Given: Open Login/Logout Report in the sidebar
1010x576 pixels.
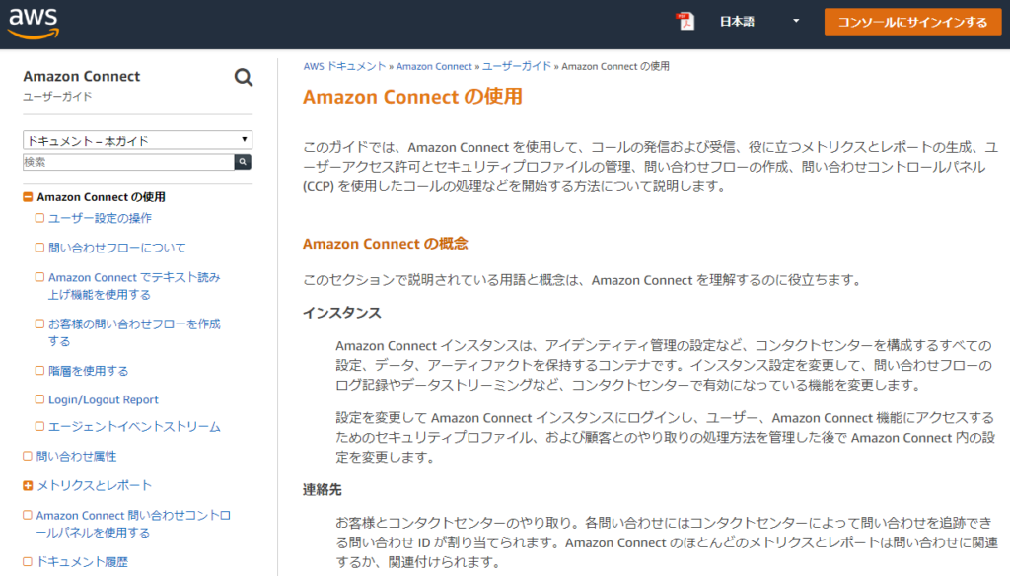Looking at the screenshot, I should pyautogui.click(x=103, y=399).
